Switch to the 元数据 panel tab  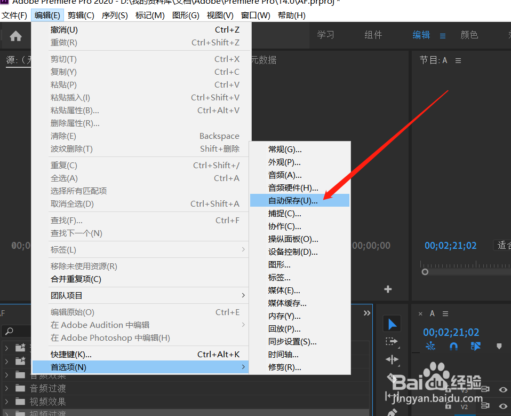point(264,60)
